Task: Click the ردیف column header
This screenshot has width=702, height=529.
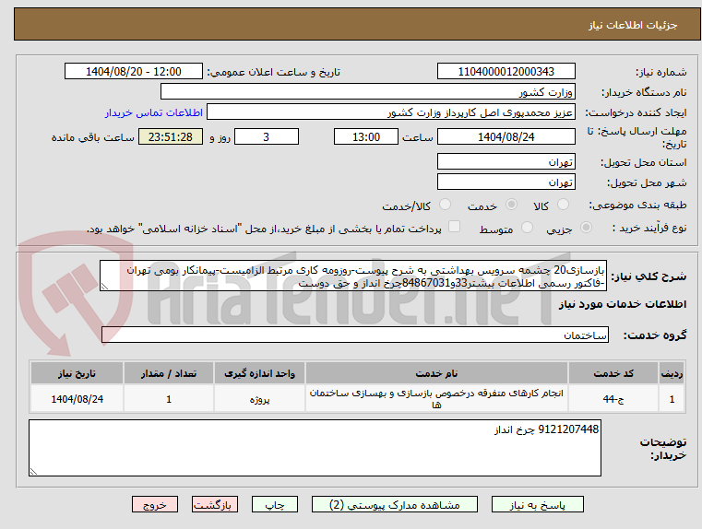Action: coord(672,373)
